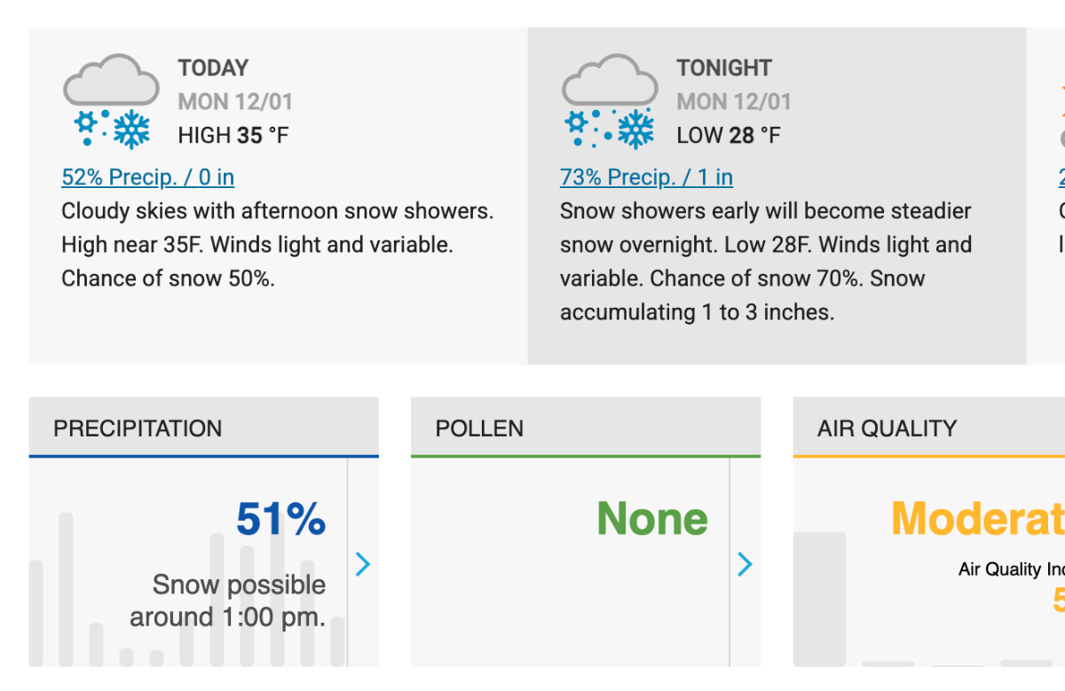Screen dimensions: 1065x691
Task: Expand the Precipitation card arrow
Action: pos(363,564)
